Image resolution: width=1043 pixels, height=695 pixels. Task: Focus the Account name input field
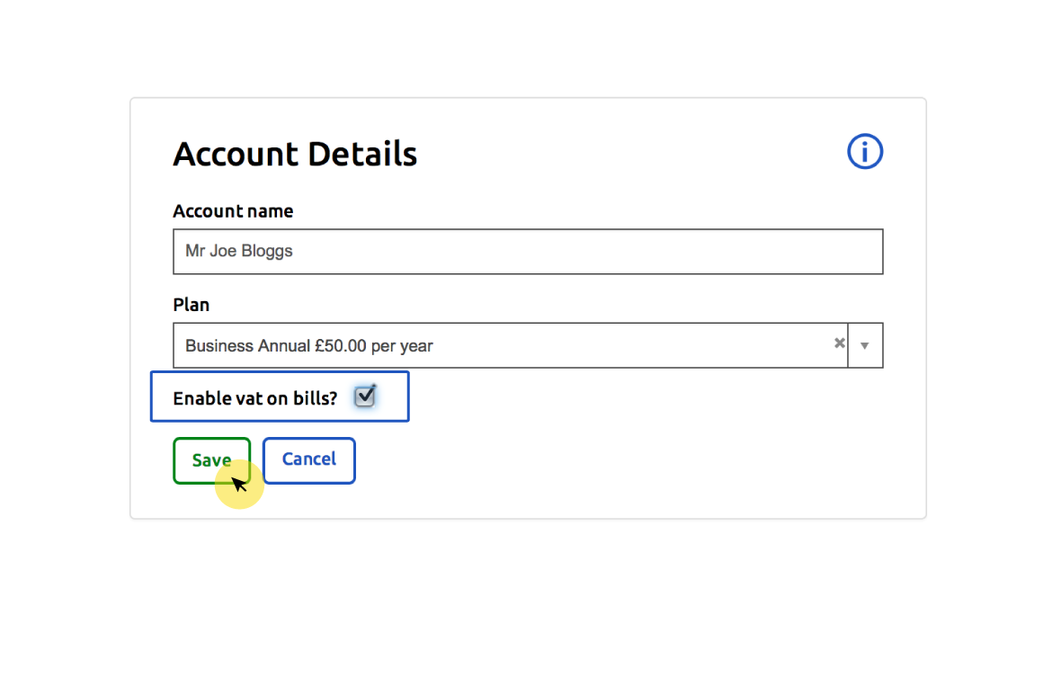(528, 252)
